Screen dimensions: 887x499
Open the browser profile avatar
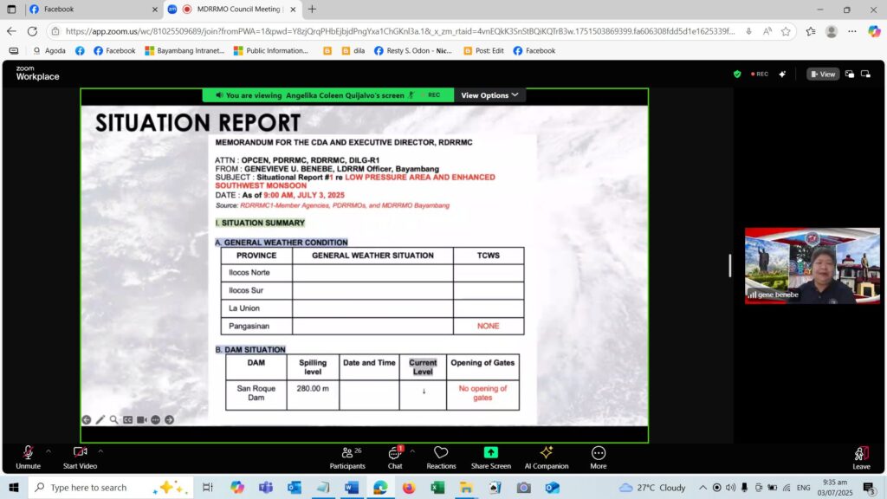coord(831,31)
